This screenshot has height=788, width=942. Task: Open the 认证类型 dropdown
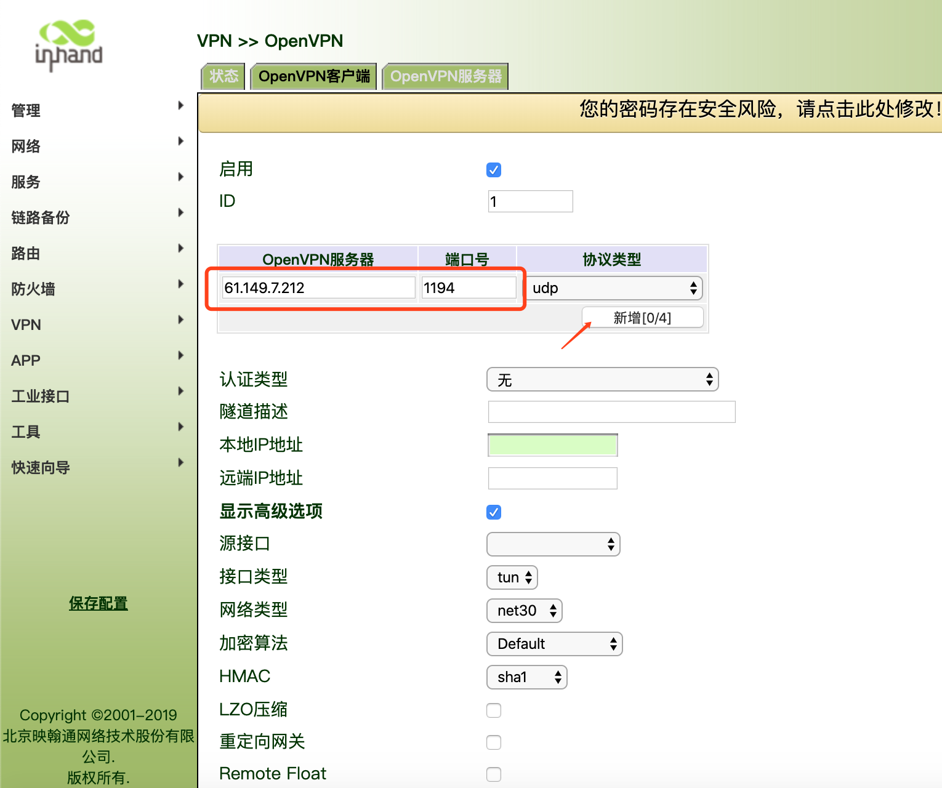[x=602, y=380]
